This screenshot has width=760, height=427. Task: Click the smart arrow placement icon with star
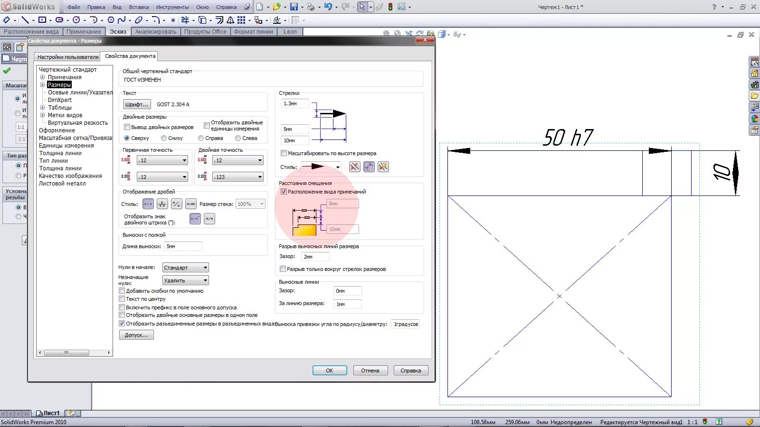point(383,167)
